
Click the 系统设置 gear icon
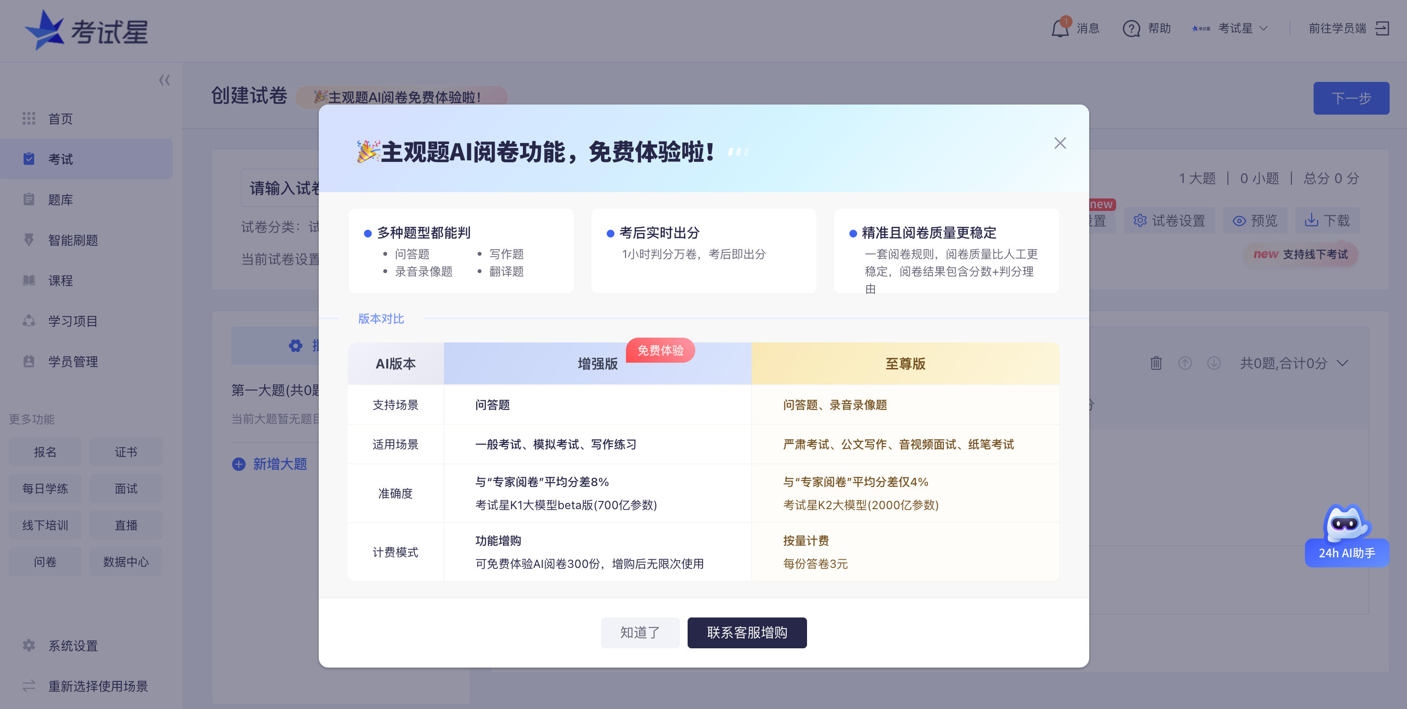point(29,645)
